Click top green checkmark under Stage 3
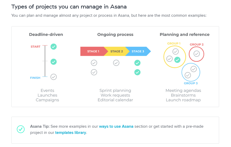The height and width of the screenshot is (147, 231). (137, 63)
